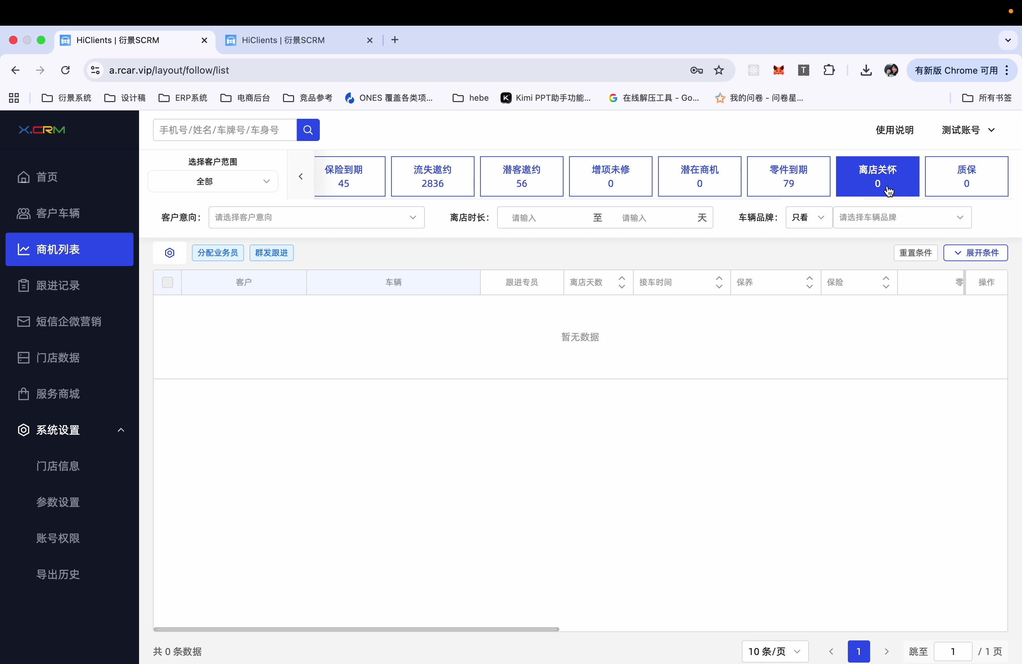Click the browser back arrow
The width and height of the screenshot is (1022, 664).
click(x=15, y=70)
